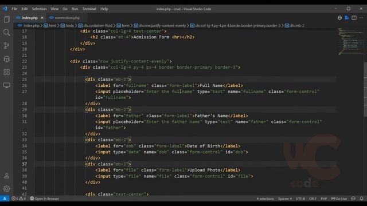Image resolution: width=367 pixels, height=206 pixels.
Task: Click the remote window indicator in status bar
Action: [x=5, y=199]
